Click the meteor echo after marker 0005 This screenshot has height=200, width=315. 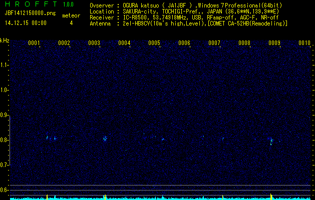point(163,139)
